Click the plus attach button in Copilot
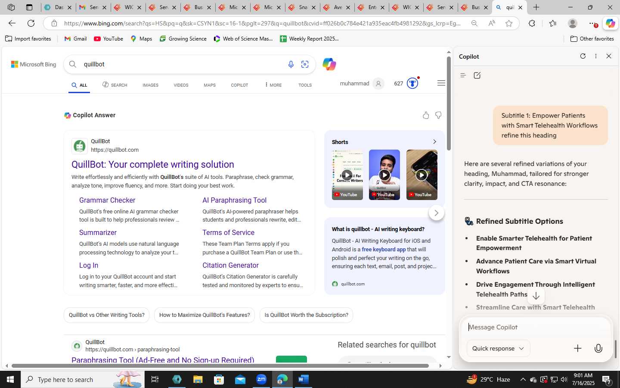The width and height of the screenshot is (620, 388). click(578, 348)
